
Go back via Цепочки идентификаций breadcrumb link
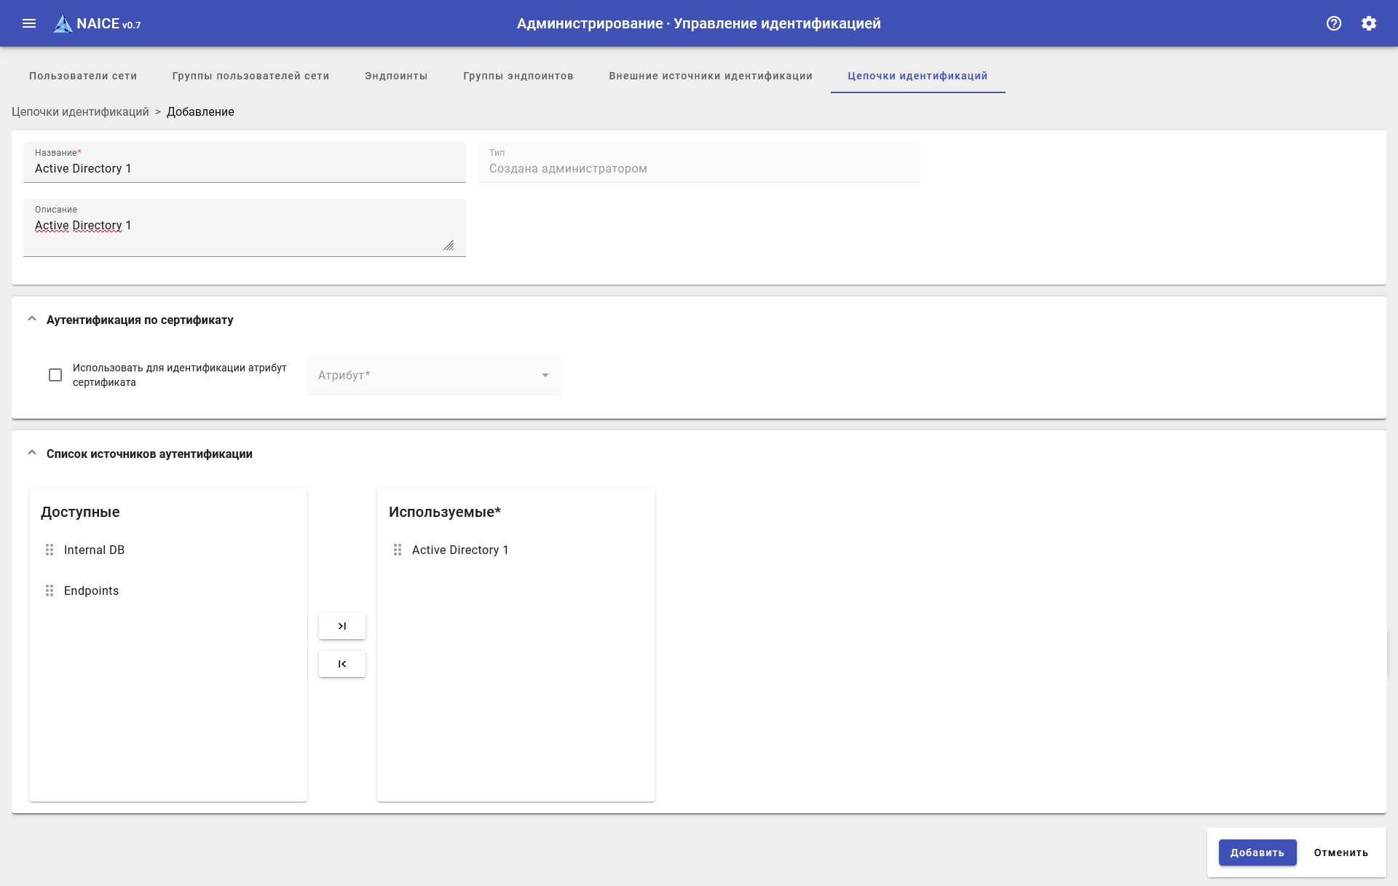tap(80, 111)
